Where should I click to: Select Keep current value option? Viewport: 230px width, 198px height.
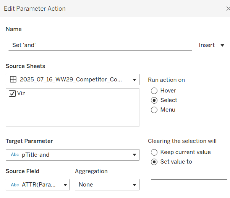(x=154, y=152)
